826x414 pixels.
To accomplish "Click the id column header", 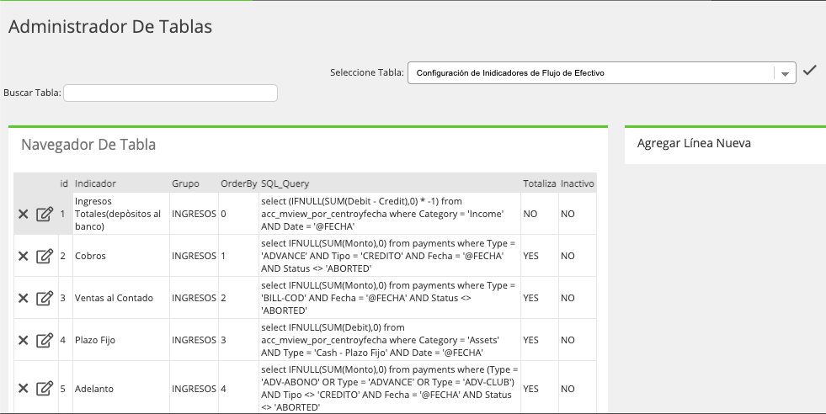I will point(64,183).
